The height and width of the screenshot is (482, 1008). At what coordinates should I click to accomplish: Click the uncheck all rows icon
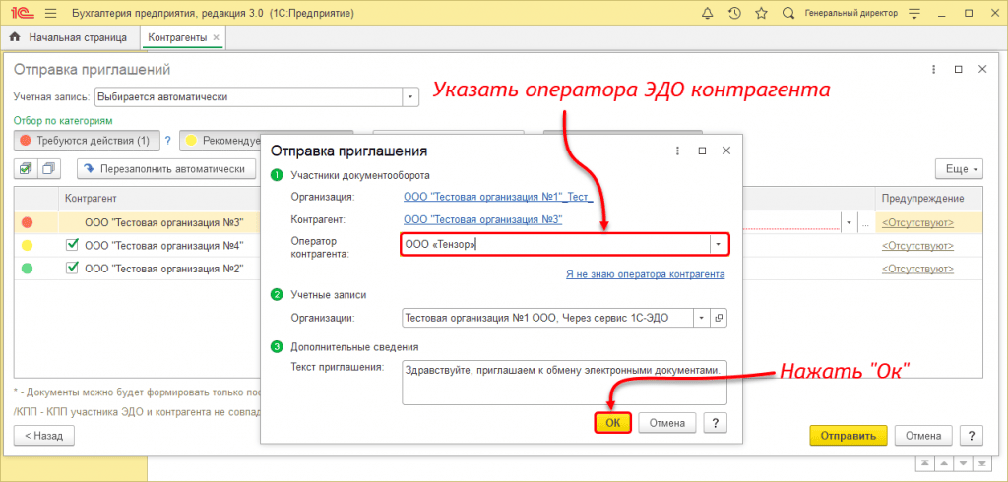pos(49,168)
